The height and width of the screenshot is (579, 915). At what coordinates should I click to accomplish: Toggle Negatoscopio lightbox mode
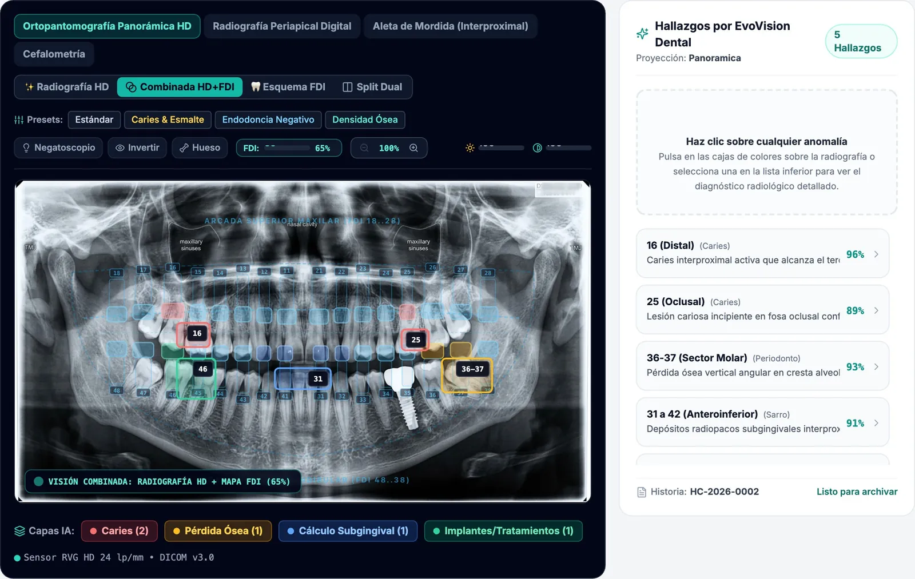pyautogui.click(x=59, y=148)
